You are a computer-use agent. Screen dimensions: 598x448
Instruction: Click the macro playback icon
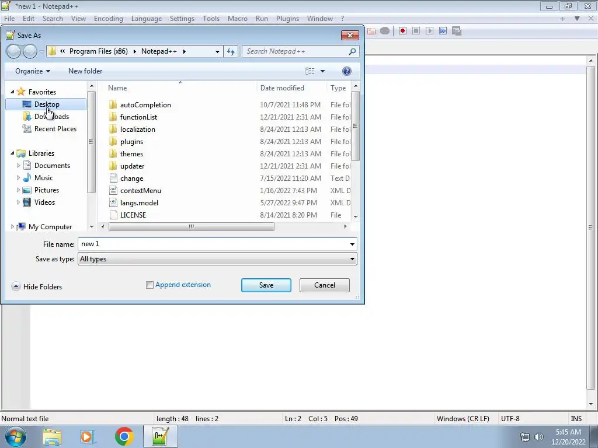pyautogui.click(x=429, y=31)
